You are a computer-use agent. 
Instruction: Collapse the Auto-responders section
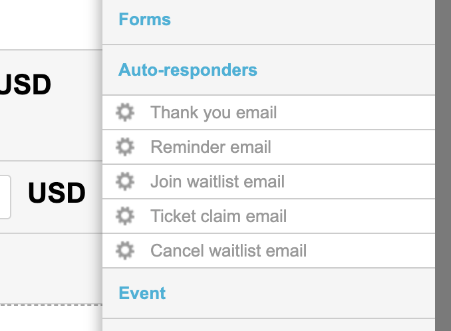pyautogui.click(x=188, y=70)
